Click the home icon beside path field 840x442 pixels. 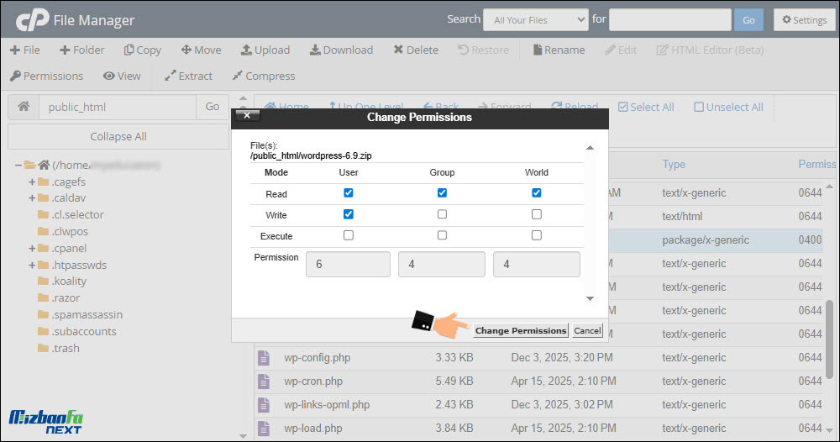click(24, 107)
